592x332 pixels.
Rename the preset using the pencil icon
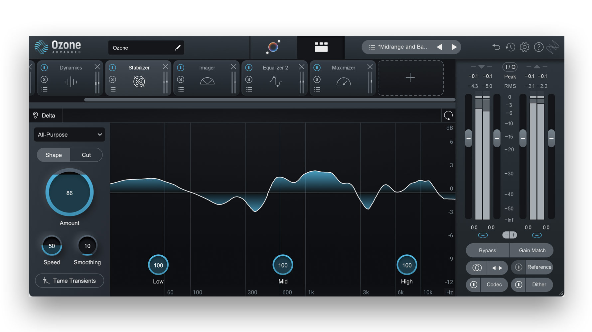tap(178, 47)
